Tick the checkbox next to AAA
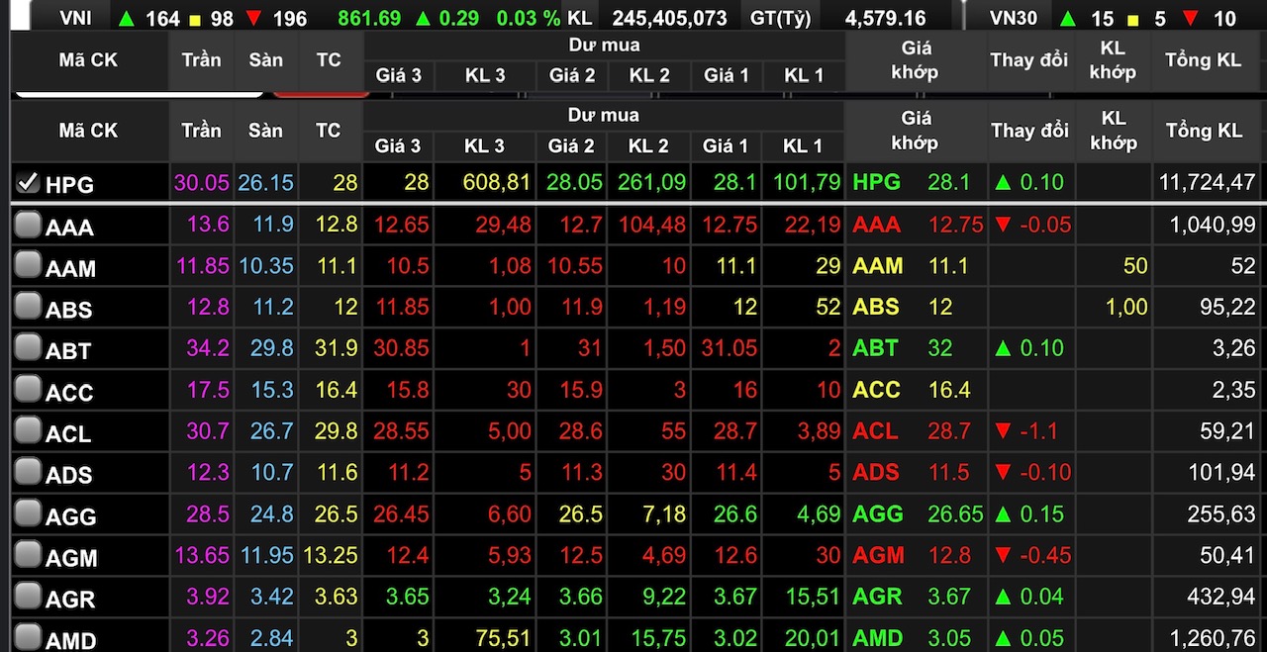The image size is (1267, 652). coord(28,226)
